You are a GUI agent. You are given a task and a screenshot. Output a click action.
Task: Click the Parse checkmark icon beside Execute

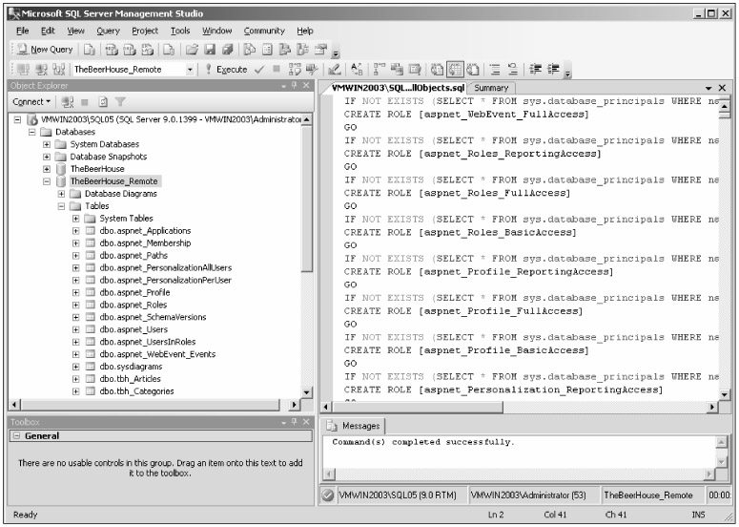(x=258, y=70)
